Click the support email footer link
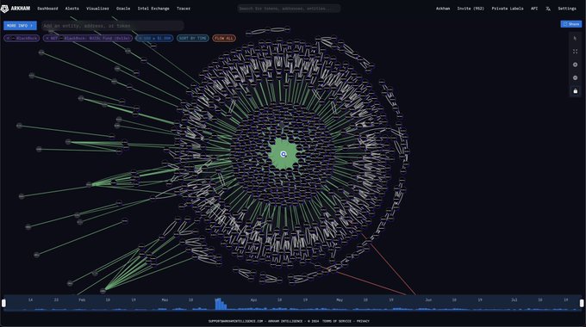 click(x=236, y=321)
